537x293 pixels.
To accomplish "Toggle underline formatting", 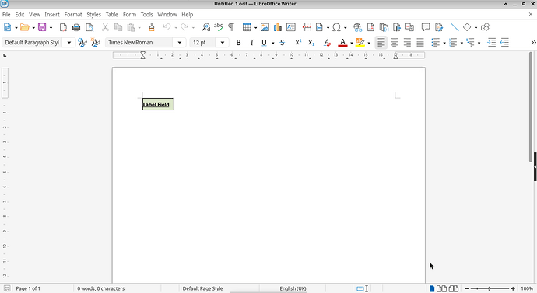I will [264, 43].
